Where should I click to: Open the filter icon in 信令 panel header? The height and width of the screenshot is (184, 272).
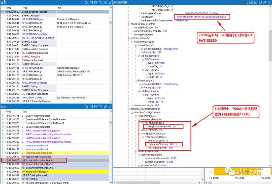tap(101, 107)
